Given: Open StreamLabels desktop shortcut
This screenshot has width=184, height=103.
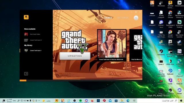Looking at the screenshot, I should pyautogui.click(x=179, y=4).
